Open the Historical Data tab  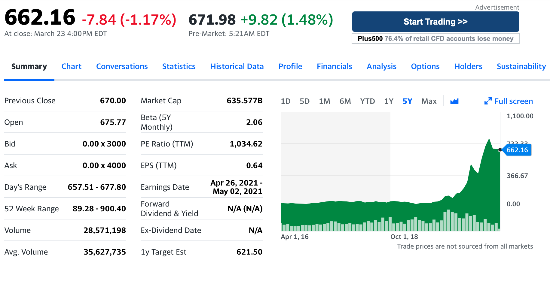(237, 66)
